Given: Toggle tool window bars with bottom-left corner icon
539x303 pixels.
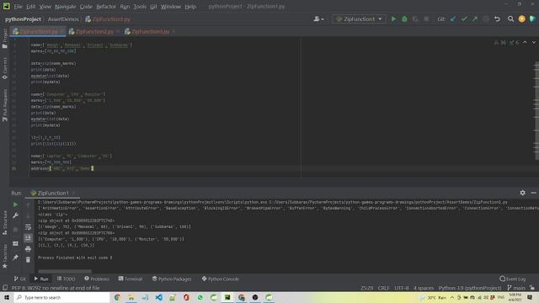Looking at the screenshot, I should tap(5, 288).
